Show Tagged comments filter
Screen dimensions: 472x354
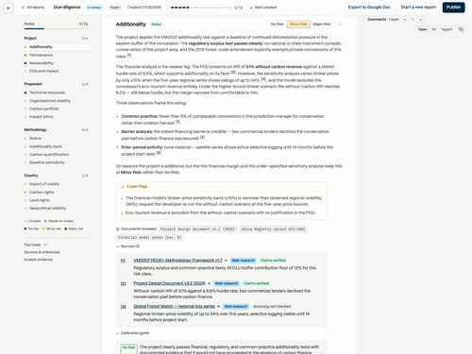[x=447, y=29]
